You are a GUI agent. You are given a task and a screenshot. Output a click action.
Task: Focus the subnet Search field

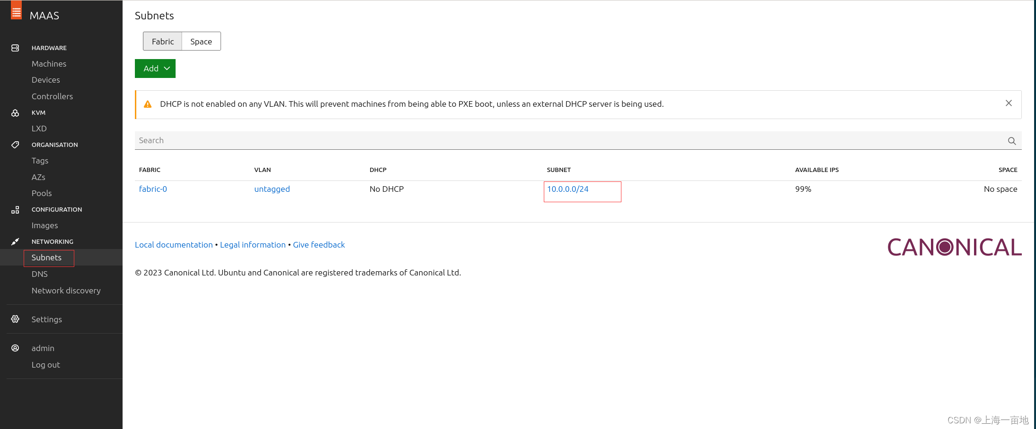point(578,140)
